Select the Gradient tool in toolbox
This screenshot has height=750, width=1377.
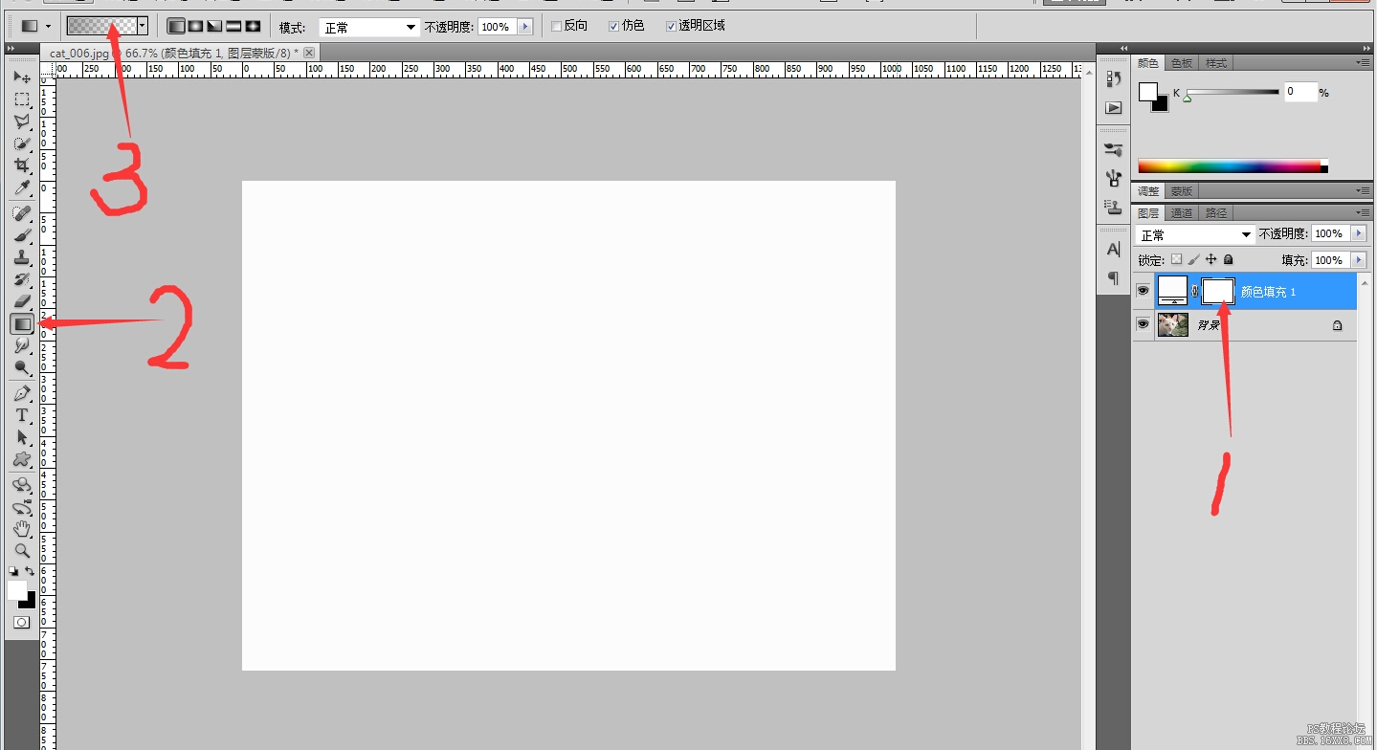tap(22, 324)
